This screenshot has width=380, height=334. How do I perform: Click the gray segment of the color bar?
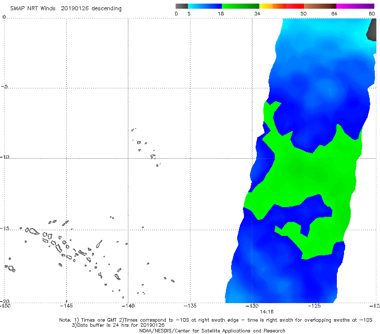[x=182, y=6]
